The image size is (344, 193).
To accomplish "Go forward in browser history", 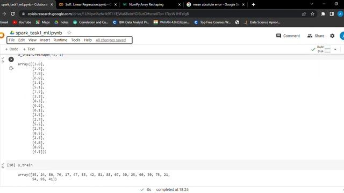I will (x=4, y=14).
